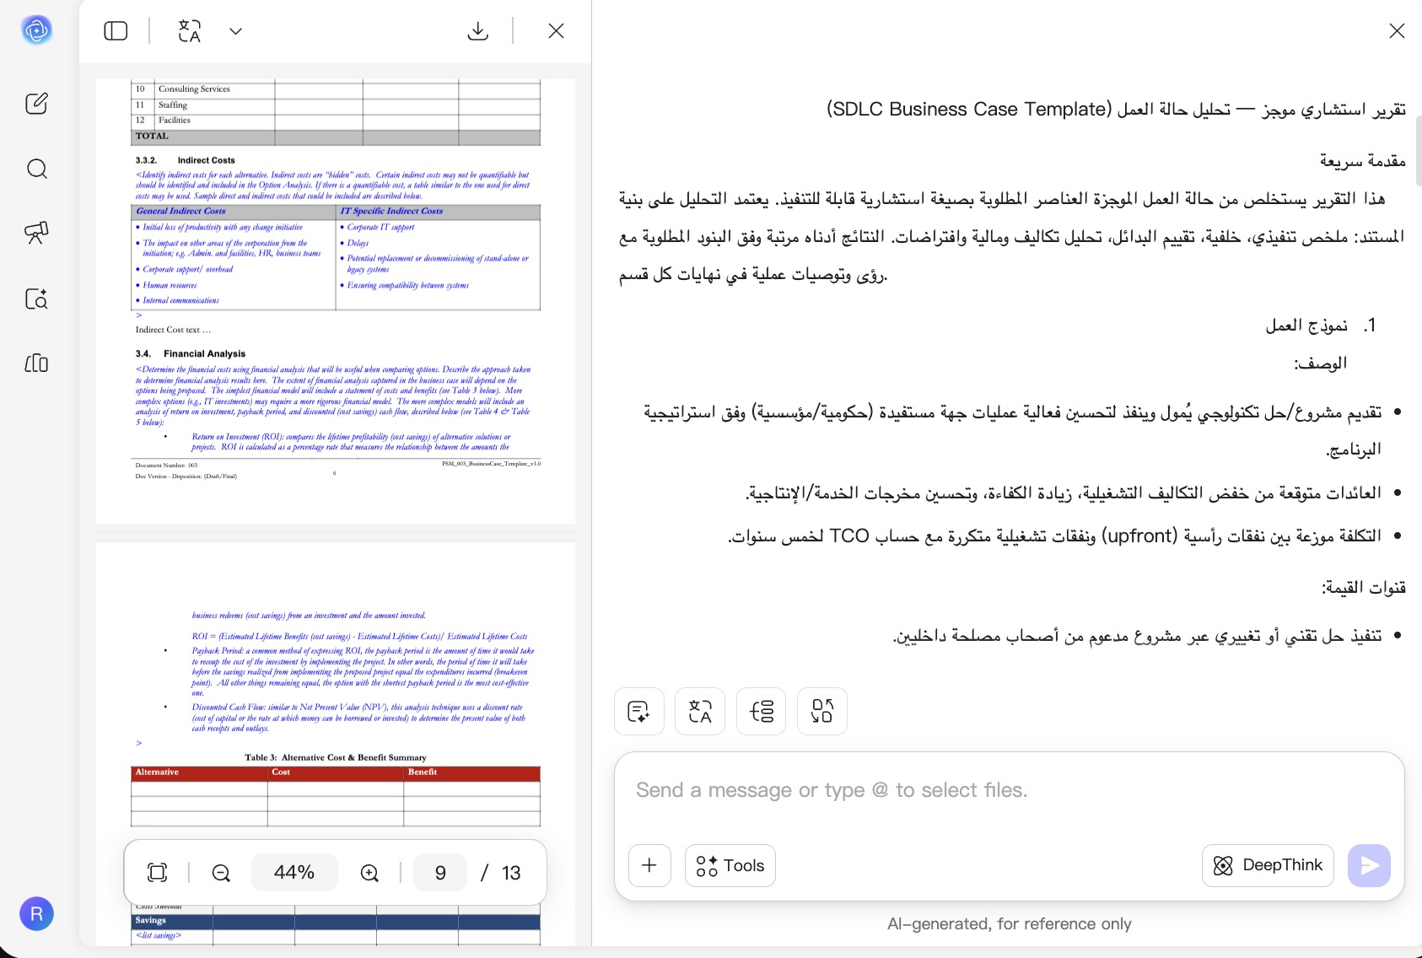The image size is (1422, 958).
Task: Open the user avatar R
Action: pos(36,913)
